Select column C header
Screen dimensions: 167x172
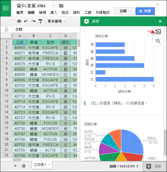coord(50,36)
